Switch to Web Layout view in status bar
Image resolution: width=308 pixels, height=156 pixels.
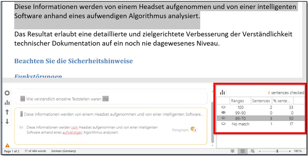253,151
